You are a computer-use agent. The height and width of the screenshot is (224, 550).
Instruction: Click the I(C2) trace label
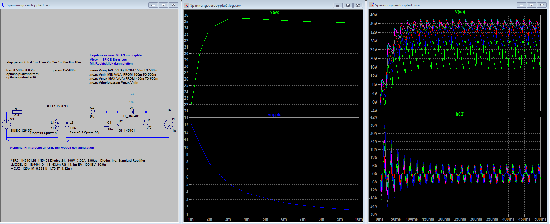[460, 114]
